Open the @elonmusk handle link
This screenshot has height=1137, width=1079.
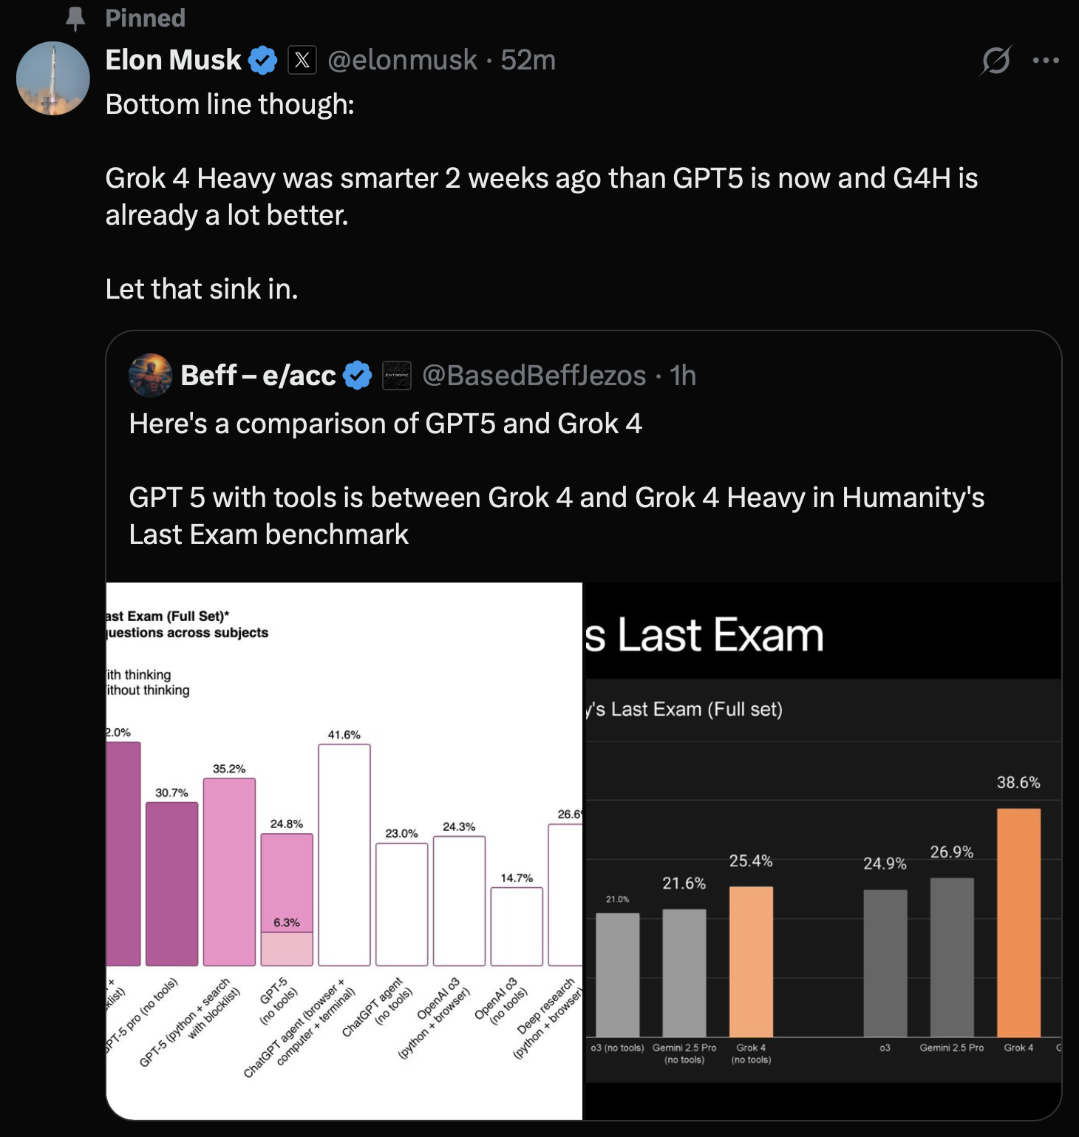pos(402,60)
